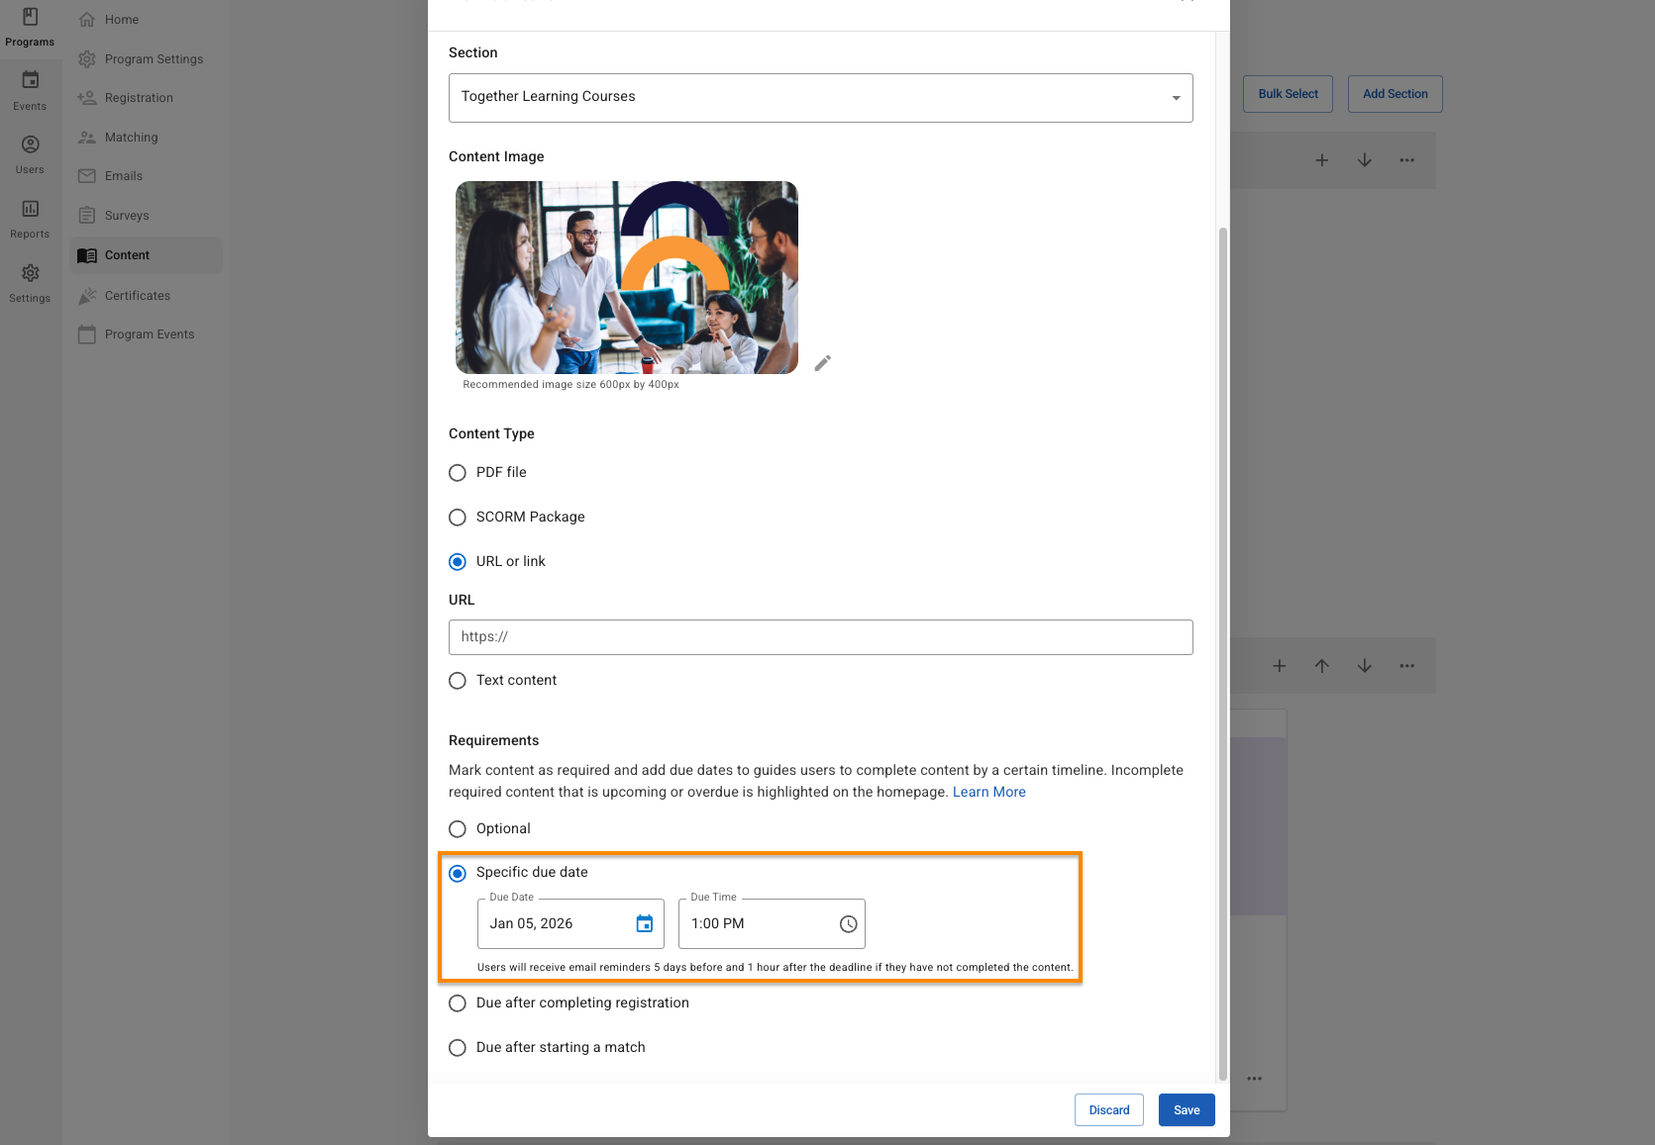The image size is (1655, 1145).
Task: Click the Due Time field 1:00 PM
Action: click(758, 923)
